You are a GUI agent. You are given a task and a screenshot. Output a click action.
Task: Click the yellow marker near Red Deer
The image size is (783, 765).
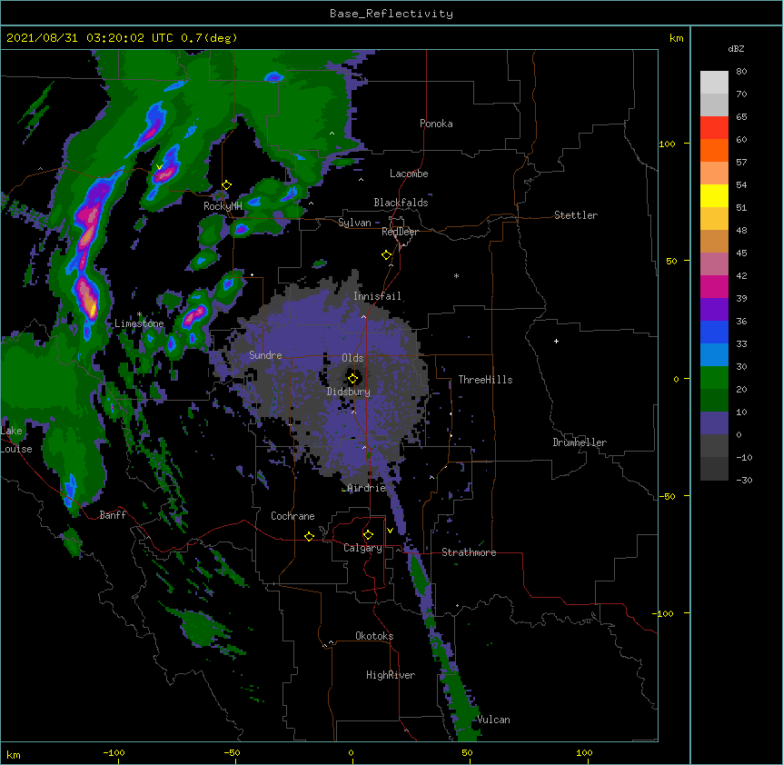[x=386, y=255]
